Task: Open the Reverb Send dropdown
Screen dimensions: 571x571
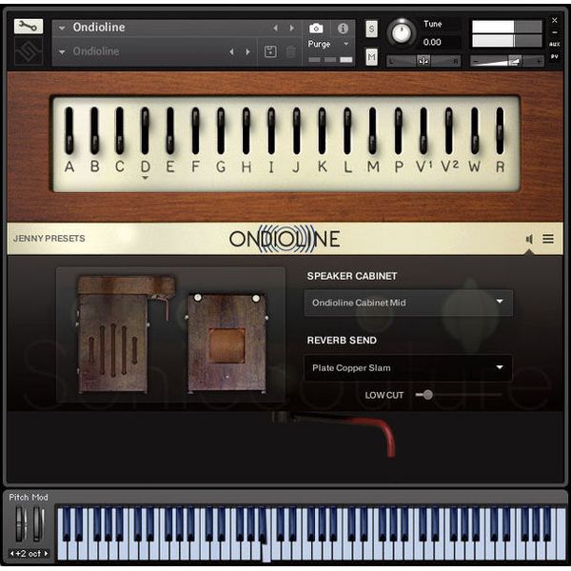Action: tap(408, 368)
